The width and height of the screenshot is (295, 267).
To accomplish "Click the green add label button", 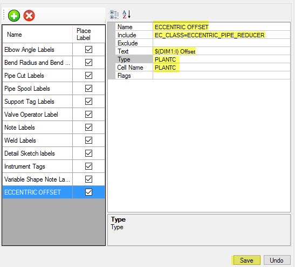I will (x=13, y=16).
